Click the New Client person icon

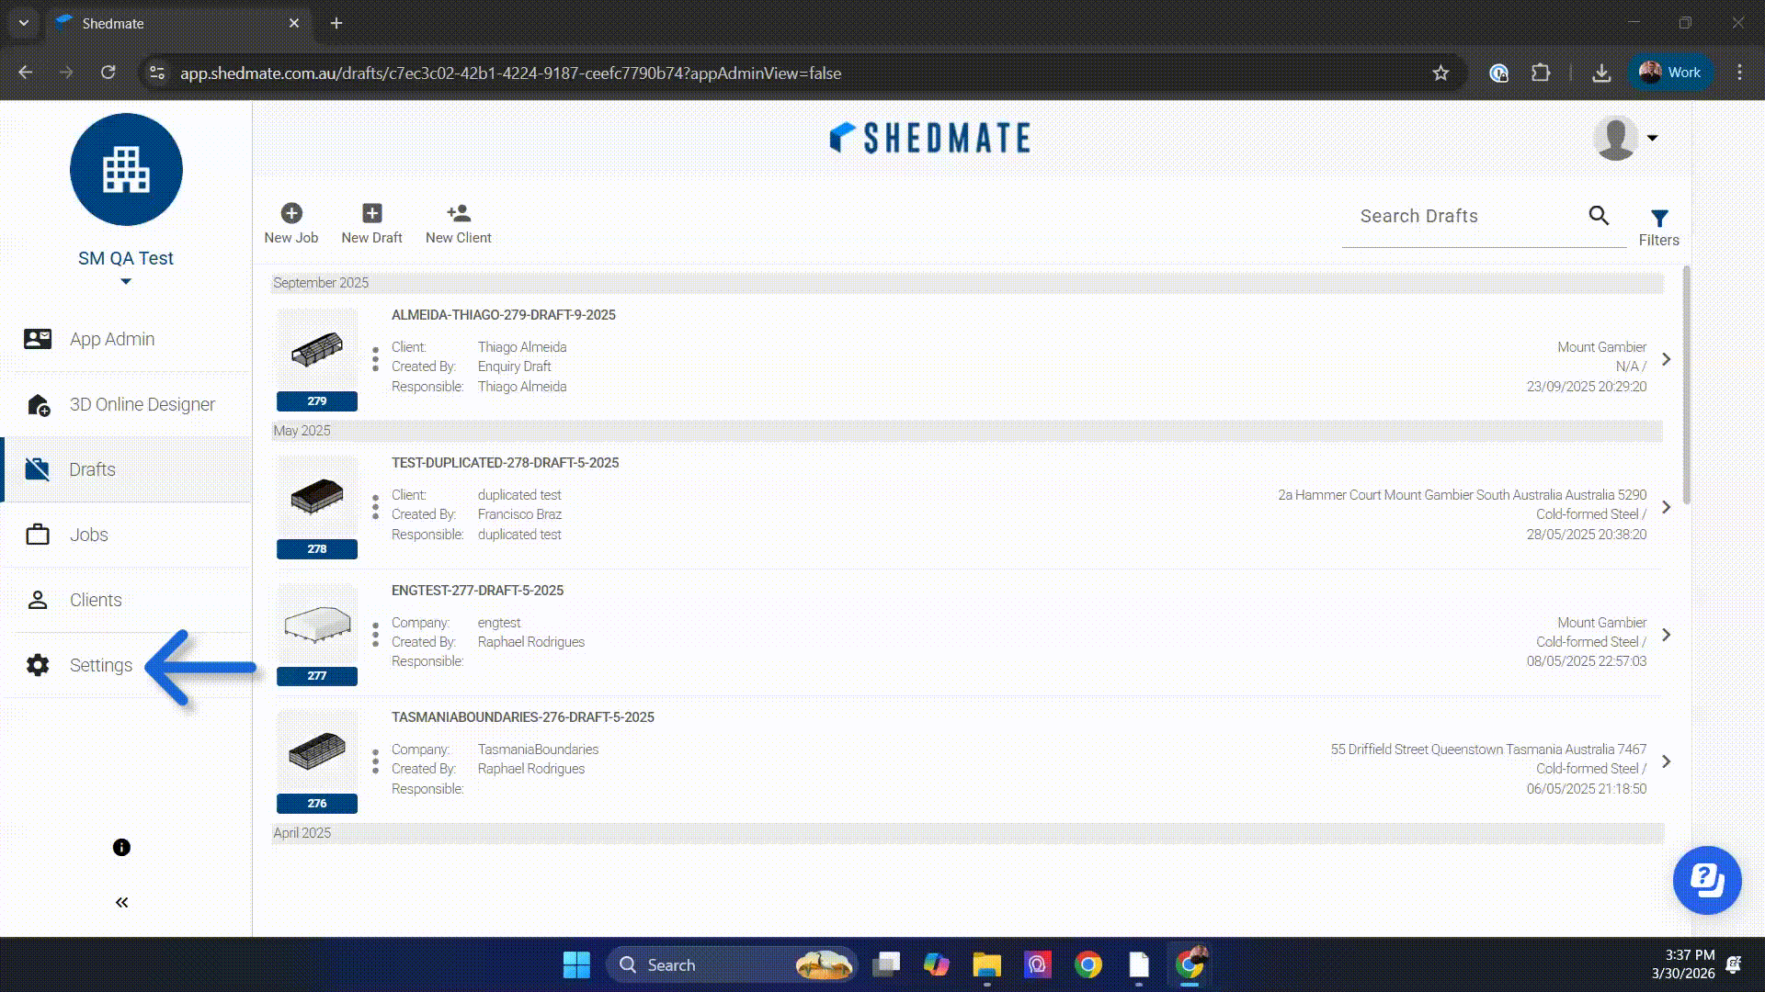click(458, 213)
